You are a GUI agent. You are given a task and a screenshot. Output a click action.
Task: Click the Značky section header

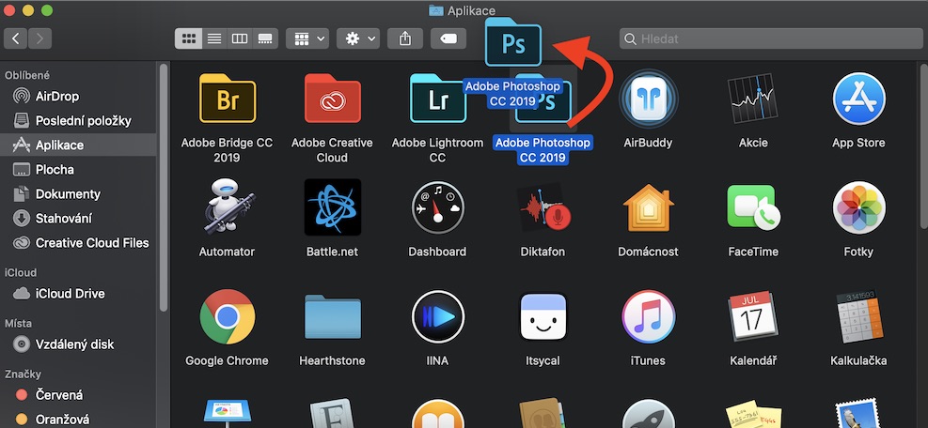(x=24, y=374)
